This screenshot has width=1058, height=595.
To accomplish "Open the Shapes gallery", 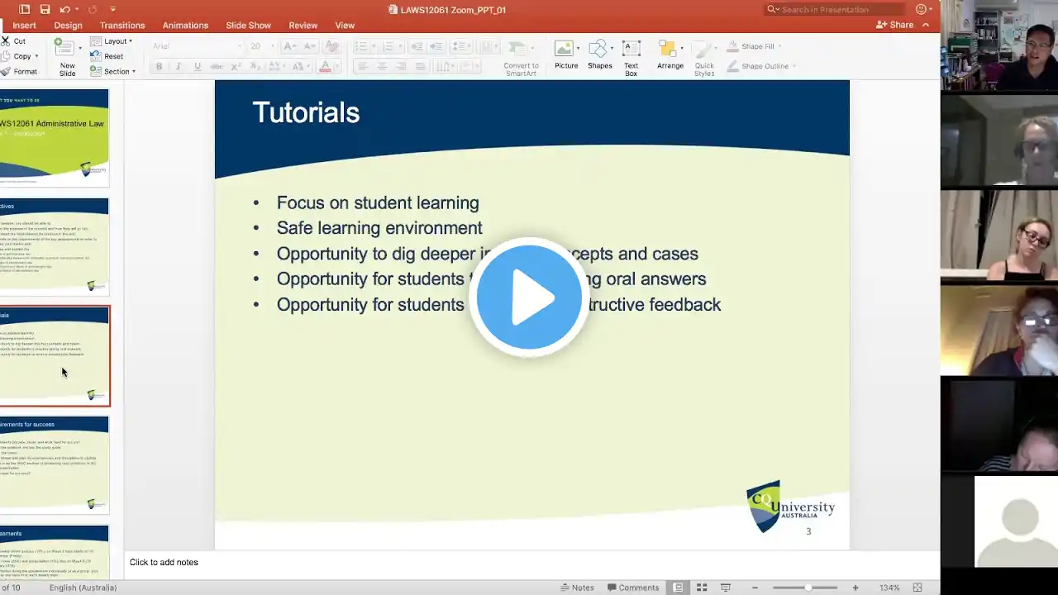I will coord(600,55).
